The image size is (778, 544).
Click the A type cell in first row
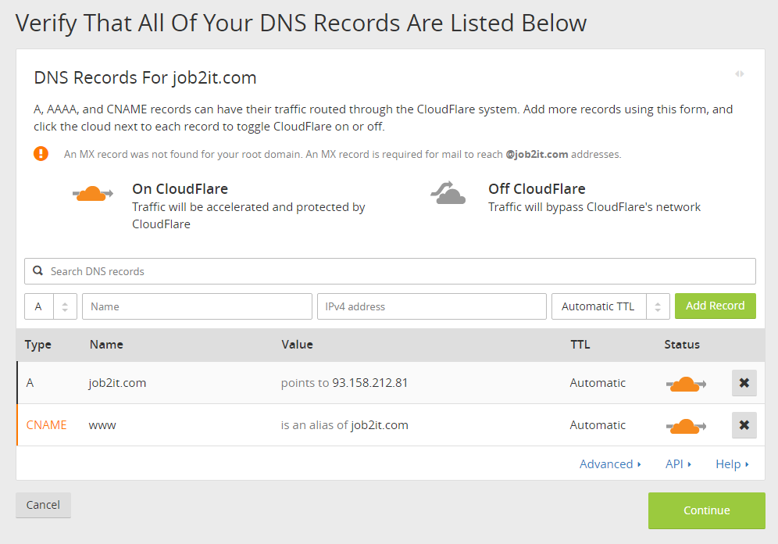tap(30, 383)
